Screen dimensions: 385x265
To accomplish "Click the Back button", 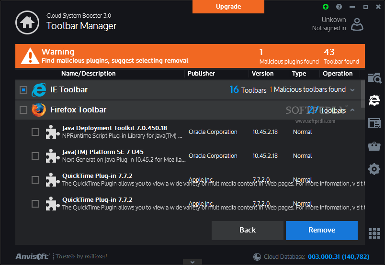I will [x=248, y=230].
